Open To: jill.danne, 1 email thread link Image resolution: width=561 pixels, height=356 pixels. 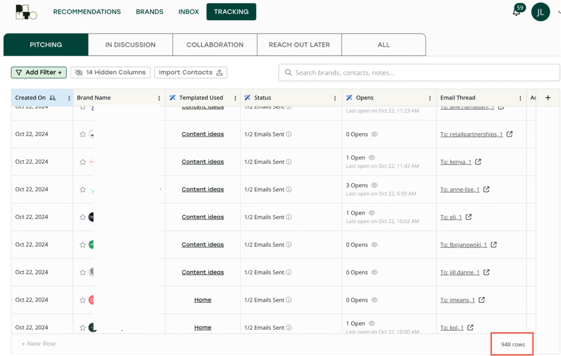pyautogui.click(x=460, y=273)
